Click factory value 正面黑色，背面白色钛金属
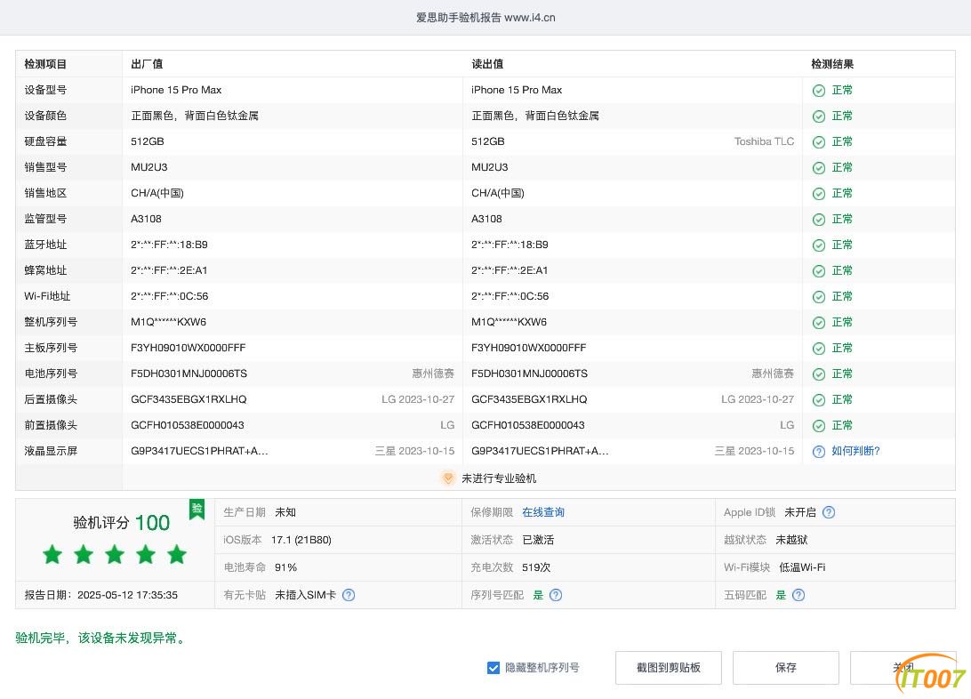The height and width of the screenshot is (699, 971). 195,115
